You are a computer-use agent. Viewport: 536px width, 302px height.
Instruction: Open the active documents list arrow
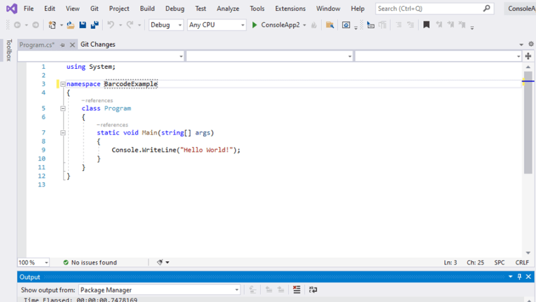tap(521, 44)
